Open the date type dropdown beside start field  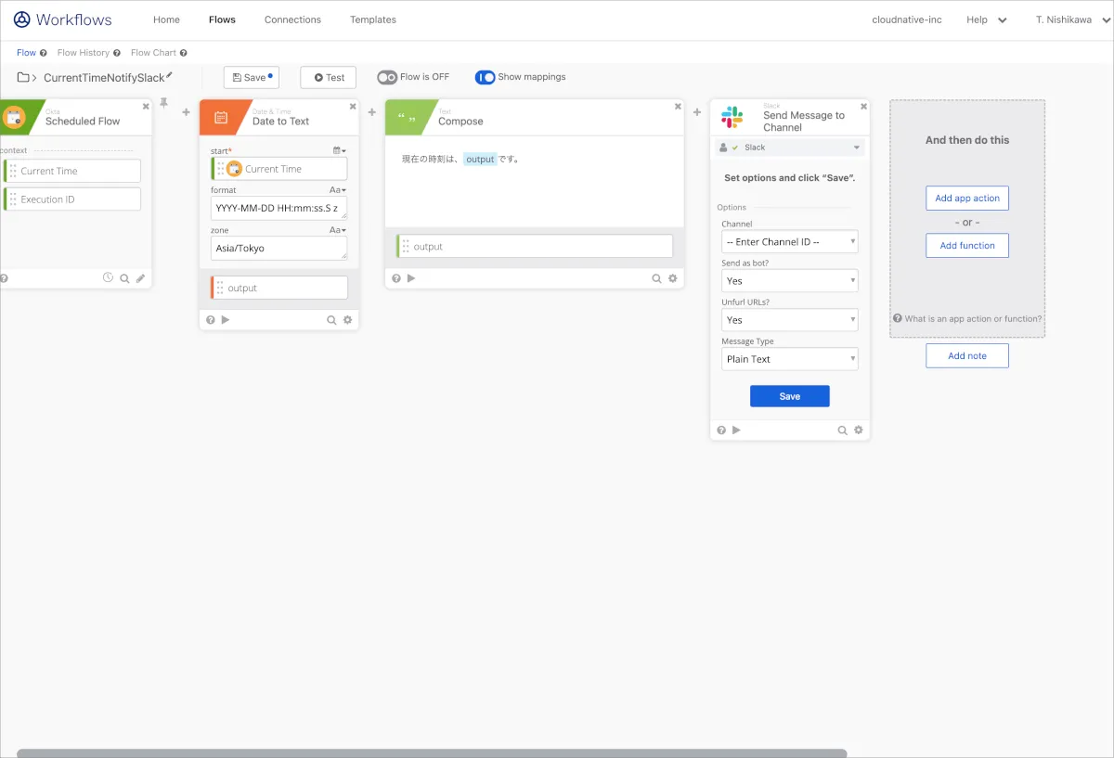coord(340,150)
